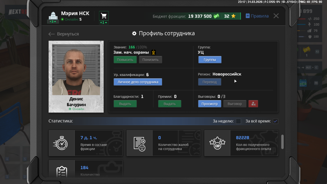Click the red dismiss employee icon
The height and width of the screenshot is (184, 327).
(253, 104)
